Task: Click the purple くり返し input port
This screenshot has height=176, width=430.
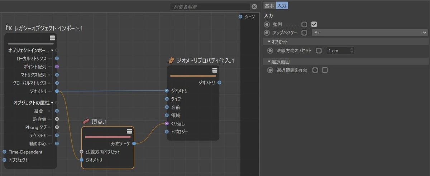Action: tap(167, 123)
